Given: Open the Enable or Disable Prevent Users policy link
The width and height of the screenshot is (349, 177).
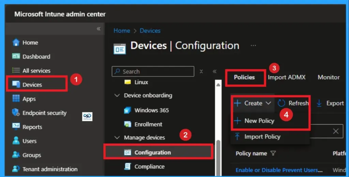Looking at the screenshot, I should 279,170.
